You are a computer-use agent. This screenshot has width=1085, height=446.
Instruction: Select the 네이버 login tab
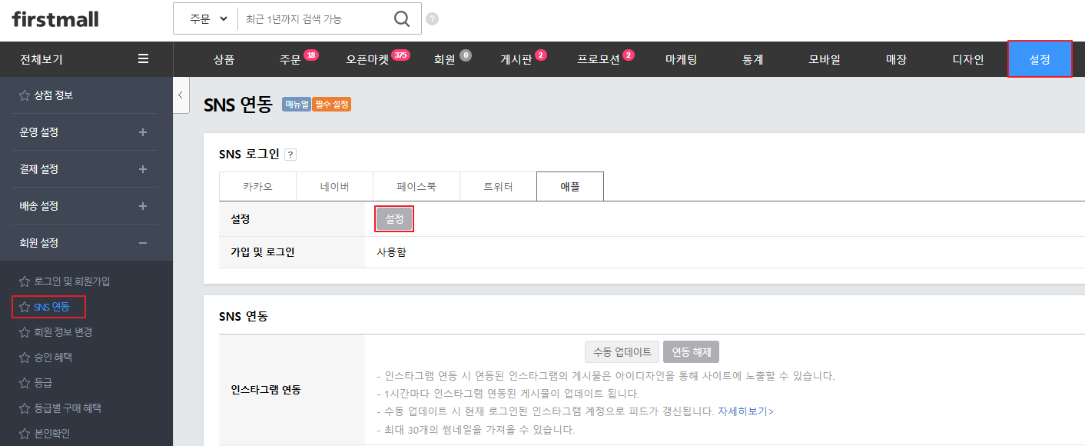[x=335, y=187]
